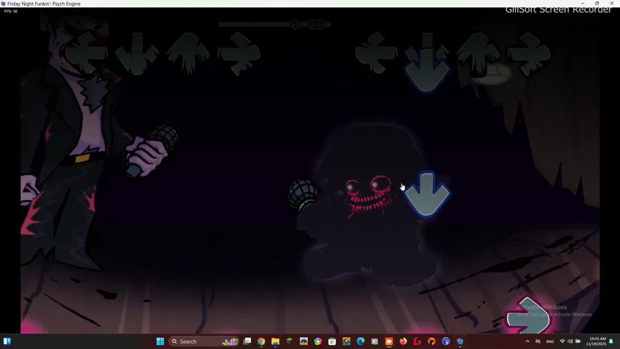Open Microsoft Store from the taskbar
620x349 pixels.
tap(332, 341)
